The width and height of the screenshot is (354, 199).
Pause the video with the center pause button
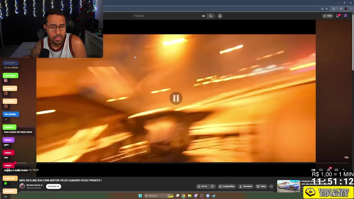[176, 98]
